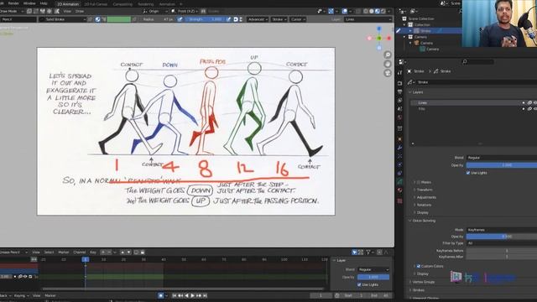Switch to the 2D Animation workspace tab

[x=68, y=4]
